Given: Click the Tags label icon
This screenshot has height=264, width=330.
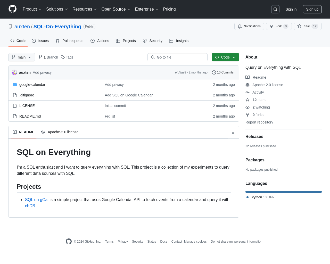Looking at the screenshot, I should point(63,57).
